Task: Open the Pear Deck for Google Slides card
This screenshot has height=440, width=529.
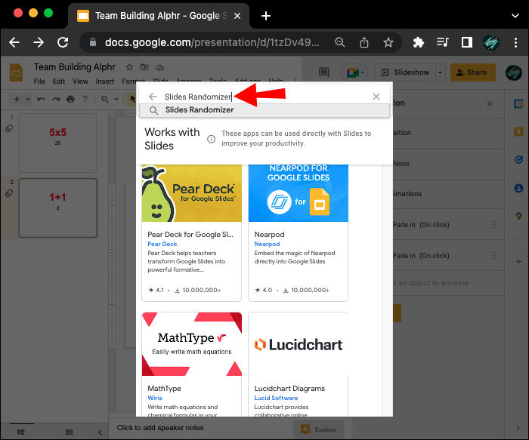Action: (192, 232)
